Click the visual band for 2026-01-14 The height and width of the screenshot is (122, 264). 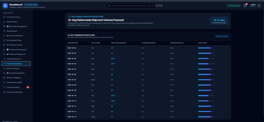click(x=206, y=117)
